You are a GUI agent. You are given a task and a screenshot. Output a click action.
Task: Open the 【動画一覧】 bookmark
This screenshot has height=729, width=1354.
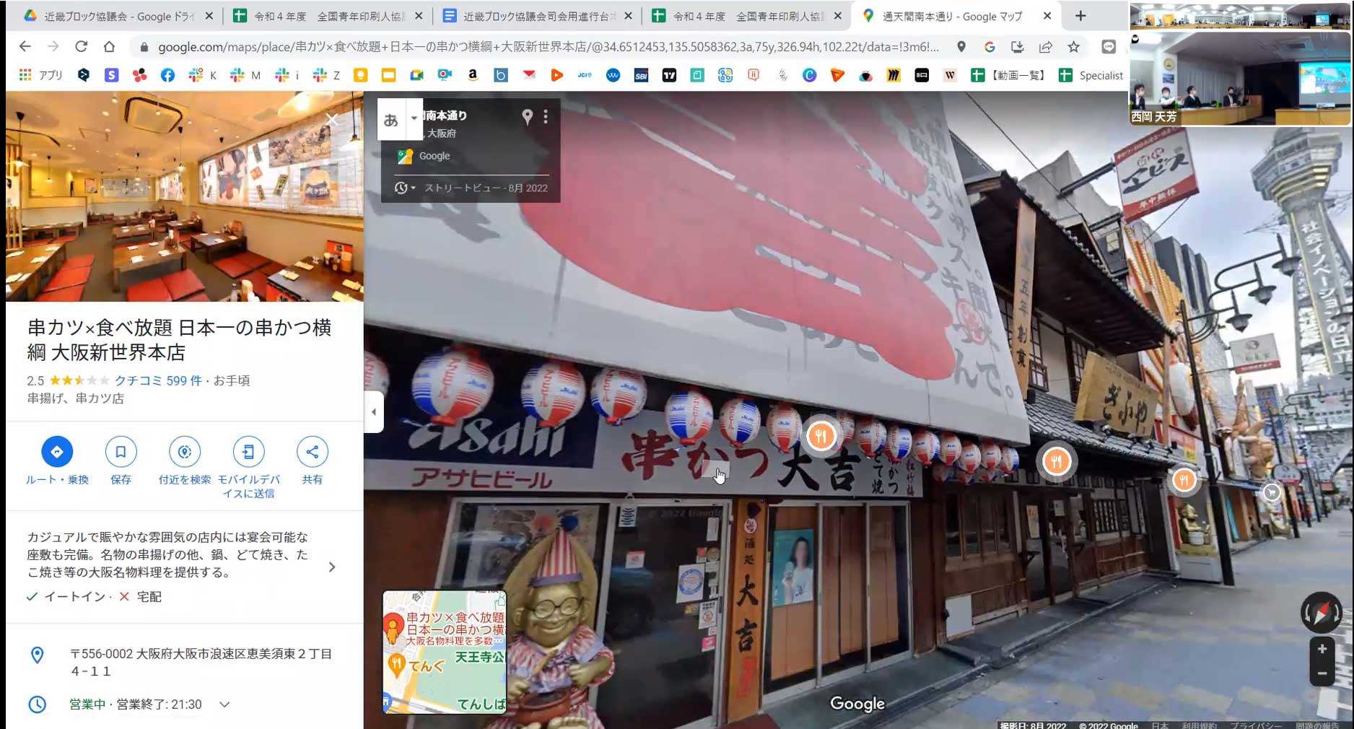click(1008, 75)
